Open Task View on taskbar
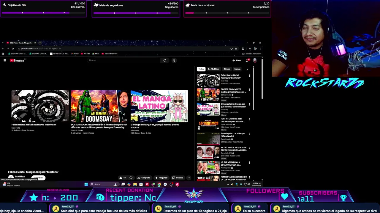 (123, 184)
